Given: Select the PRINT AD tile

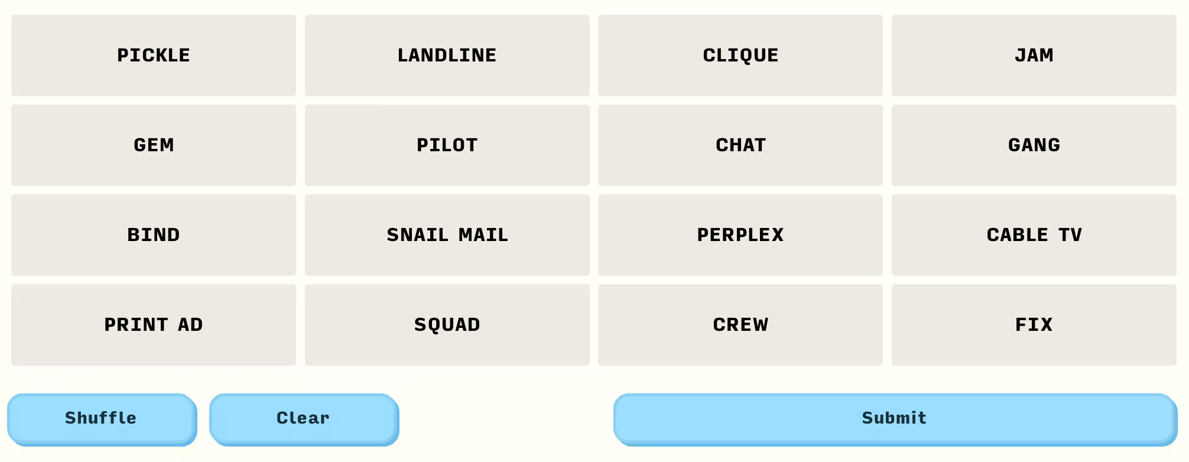Looking at the screenshot, I should 154,325.
